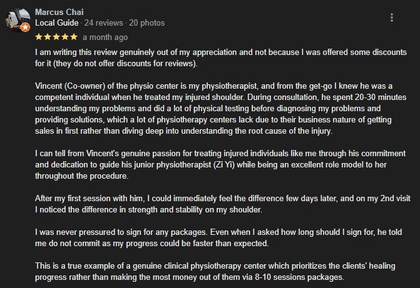This screenshot has width=420, height=288.
Task: Open the reviewer name Marcus Chai
Action: [x=59, y=12]
